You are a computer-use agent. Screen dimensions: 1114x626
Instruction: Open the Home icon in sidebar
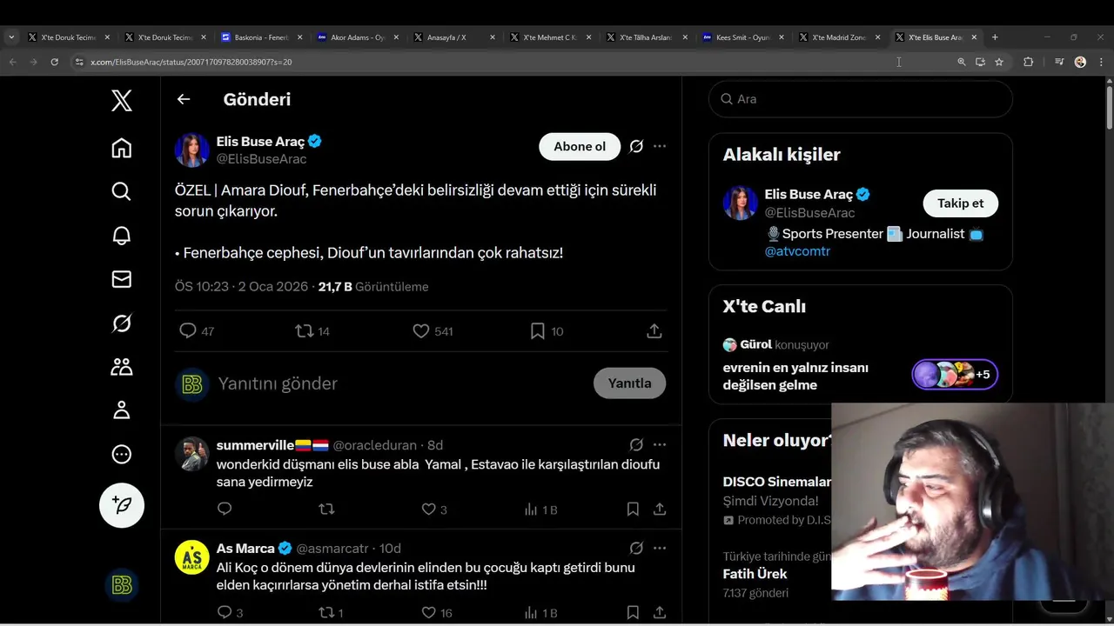122,148
